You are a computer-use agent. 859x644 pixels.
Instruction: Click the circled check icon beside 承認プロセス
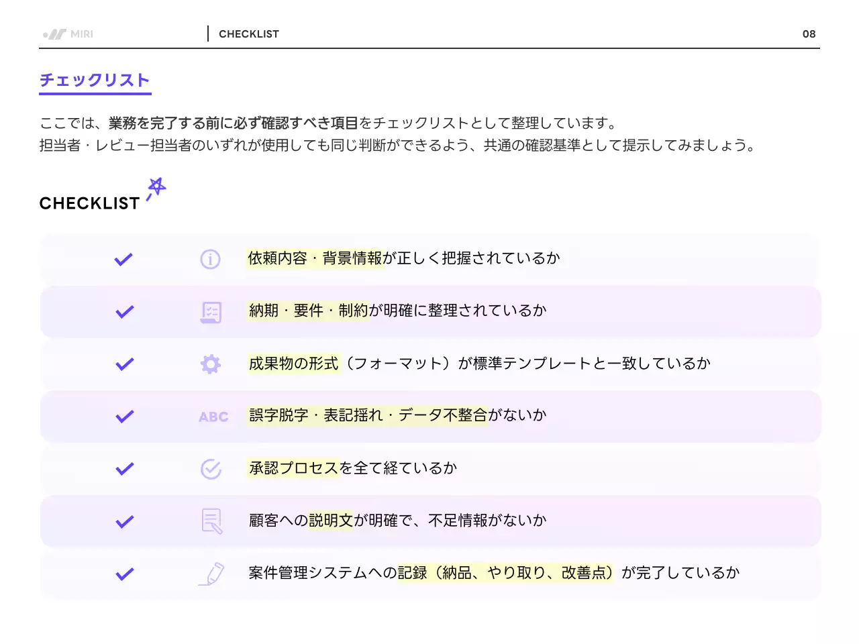click(x=210, y=468)
